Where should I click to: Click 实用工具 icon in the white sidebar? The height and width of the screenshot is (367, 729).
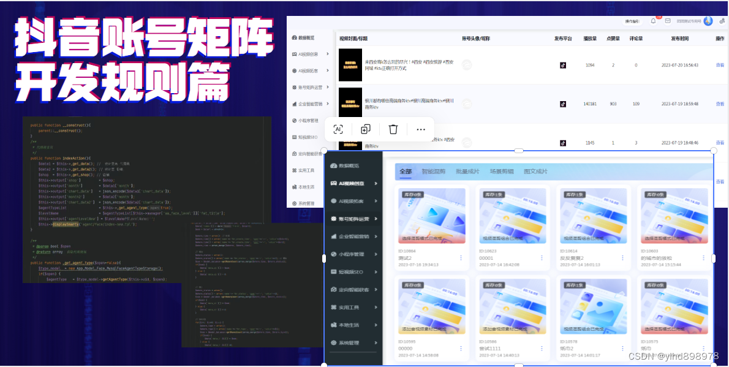[x=294, y=170]
